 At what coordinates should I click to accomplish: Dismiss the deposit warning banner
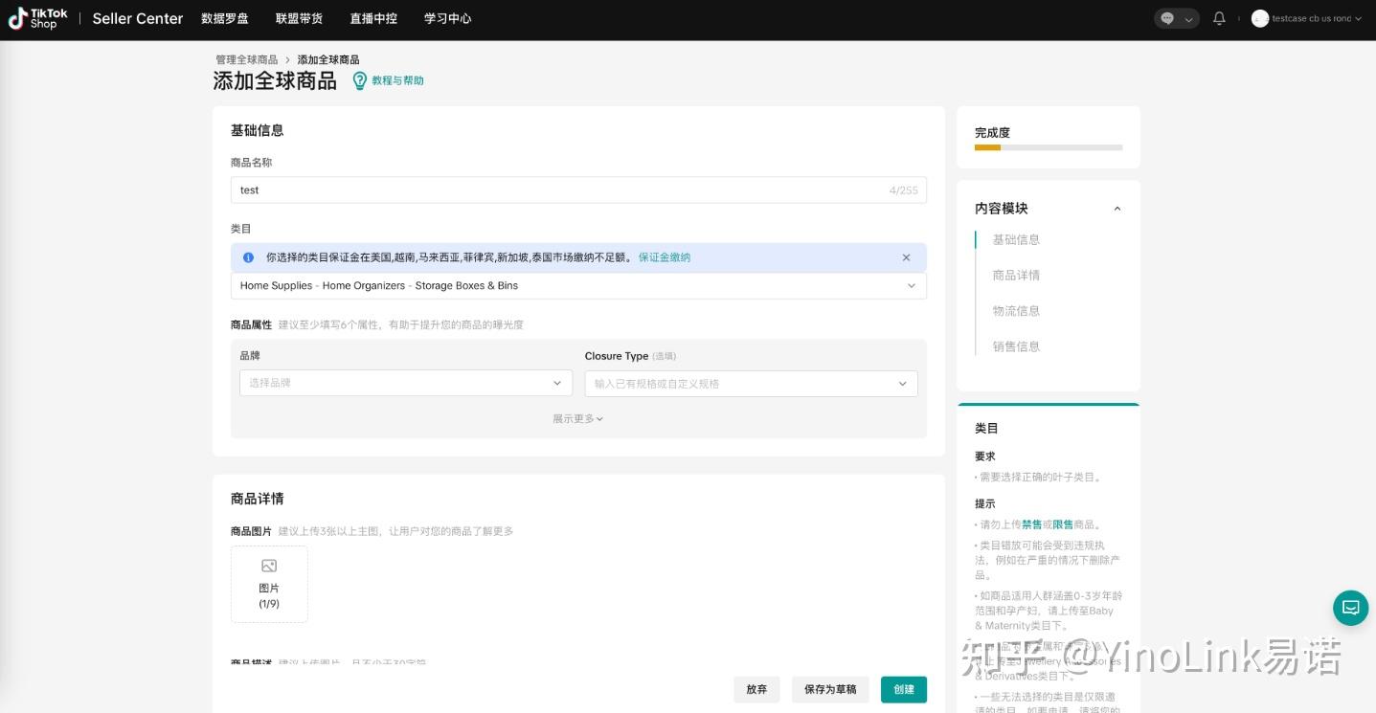(x=907, y=257)
